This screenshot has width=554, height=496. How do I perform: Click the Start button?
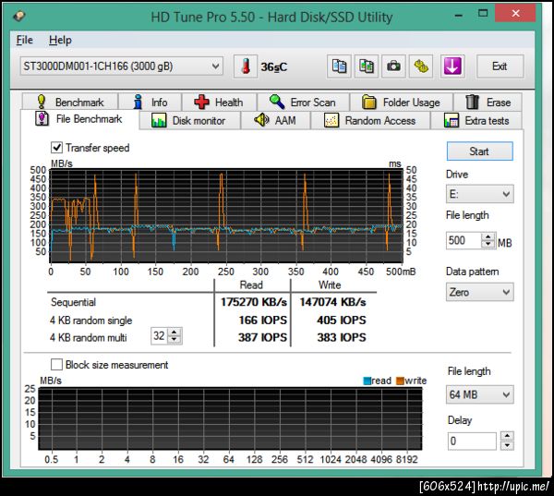coord(480,151)
